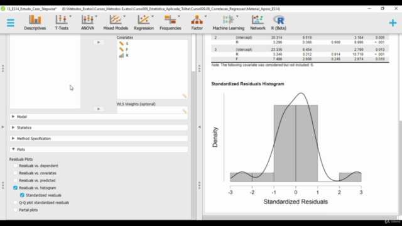Open the Mixed Models menu
The height and width of the screenshot is (226, 402).
coord(116,23)
